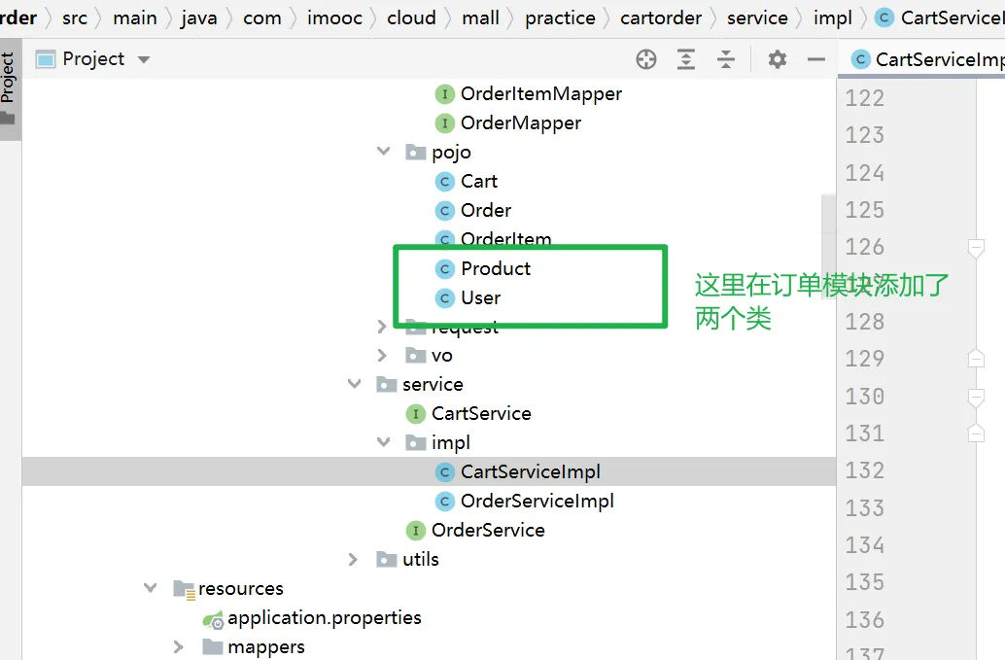Open Project panel settings gear

(x=777, y=59)
